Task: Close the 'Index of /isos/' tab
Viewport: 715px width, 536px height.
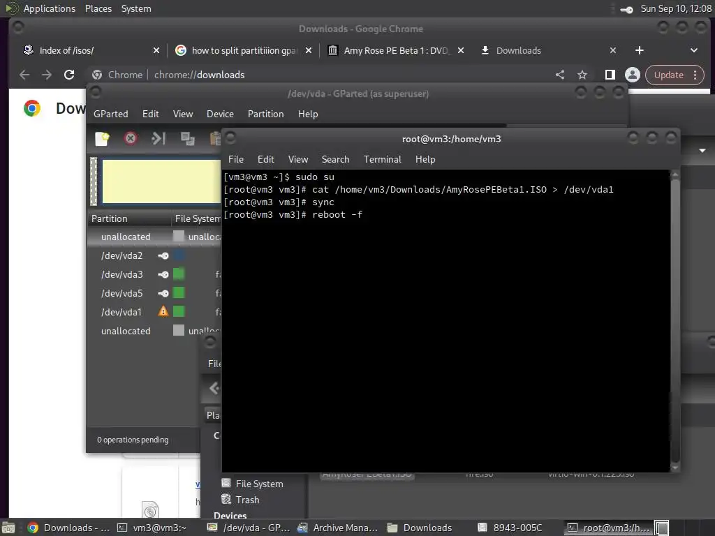Action: [x=156, y=50]
